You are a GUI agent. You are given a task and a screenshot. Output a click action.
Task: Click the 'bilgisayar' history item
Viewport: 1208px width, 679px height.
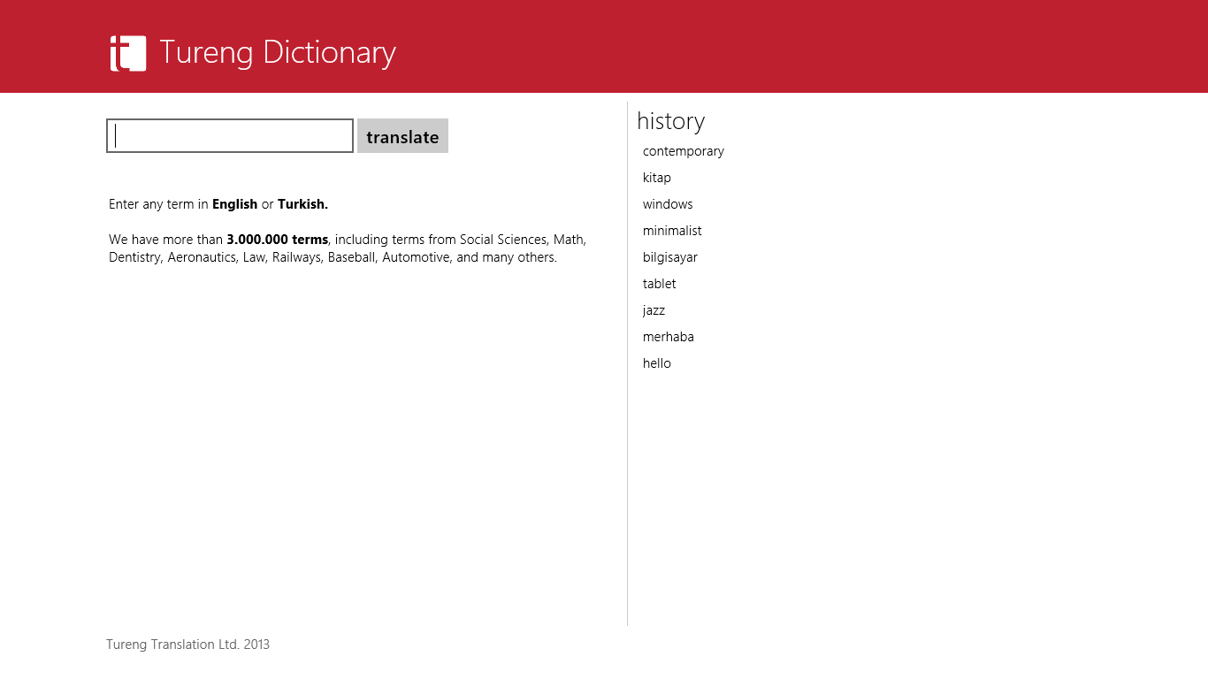669,257
